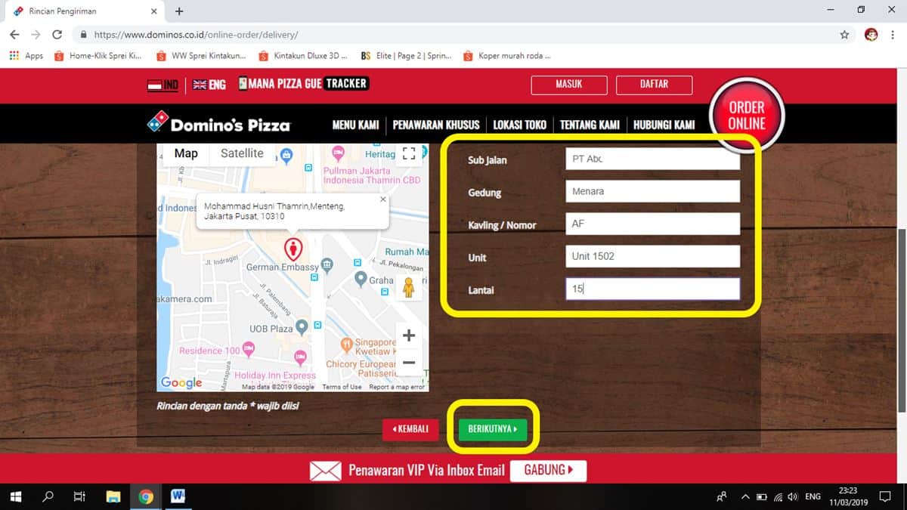The width and height of the screenshot is (907, 510).
Task: Open Kintakun Dluxe 3D bookmark
Action: point(303,56)
